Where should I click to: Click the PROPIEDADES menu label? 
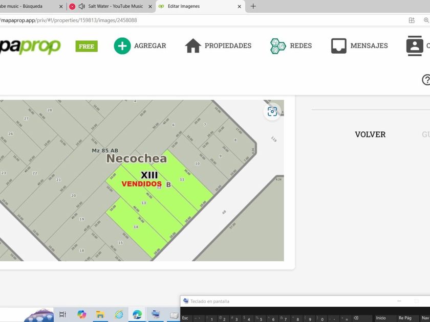[x=228, y=45]
